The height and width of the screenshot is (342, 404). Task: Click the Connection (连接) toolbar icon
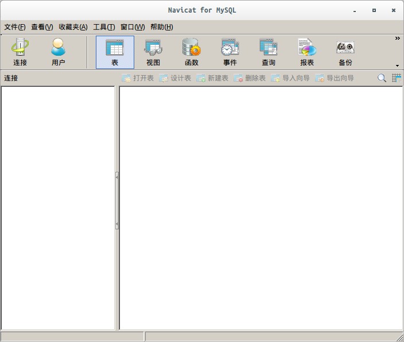pos(20,52)
